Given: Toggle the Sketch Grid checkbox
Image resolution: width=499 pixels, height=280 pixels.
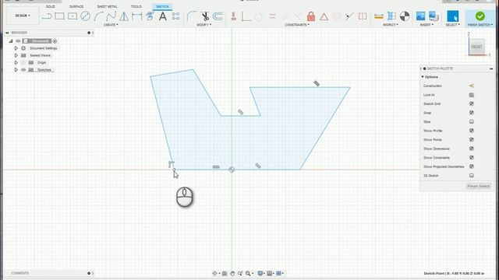Looking at the screenshot, I should tap(471, 103).
